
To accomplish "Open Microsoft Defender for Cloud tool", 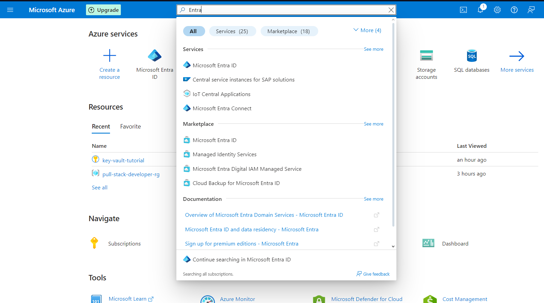I will tap(367, 299).
